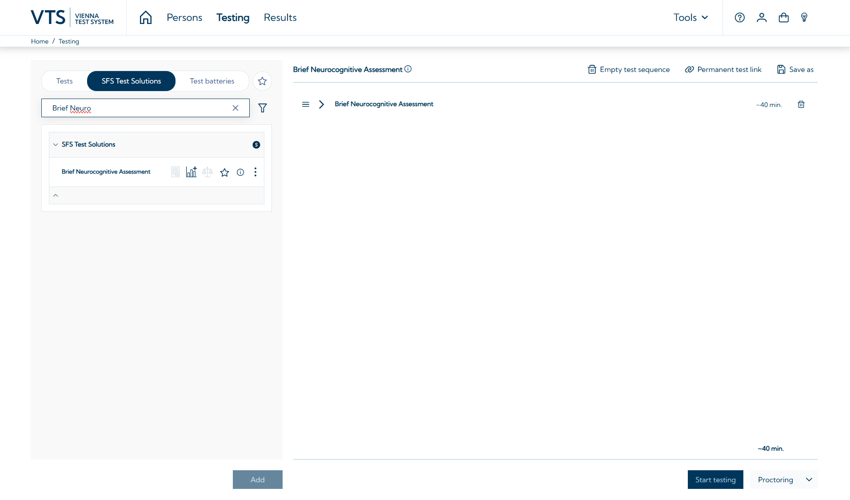850x500 pixels.
Task: Open the shopping bag icon
Action: tap(784, 17)
